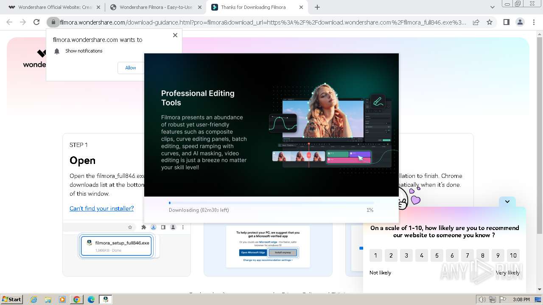Close the Wondershare Filmora Easy-to-Use tab
This screenshot has width=543, height=305.
(199, 7)
